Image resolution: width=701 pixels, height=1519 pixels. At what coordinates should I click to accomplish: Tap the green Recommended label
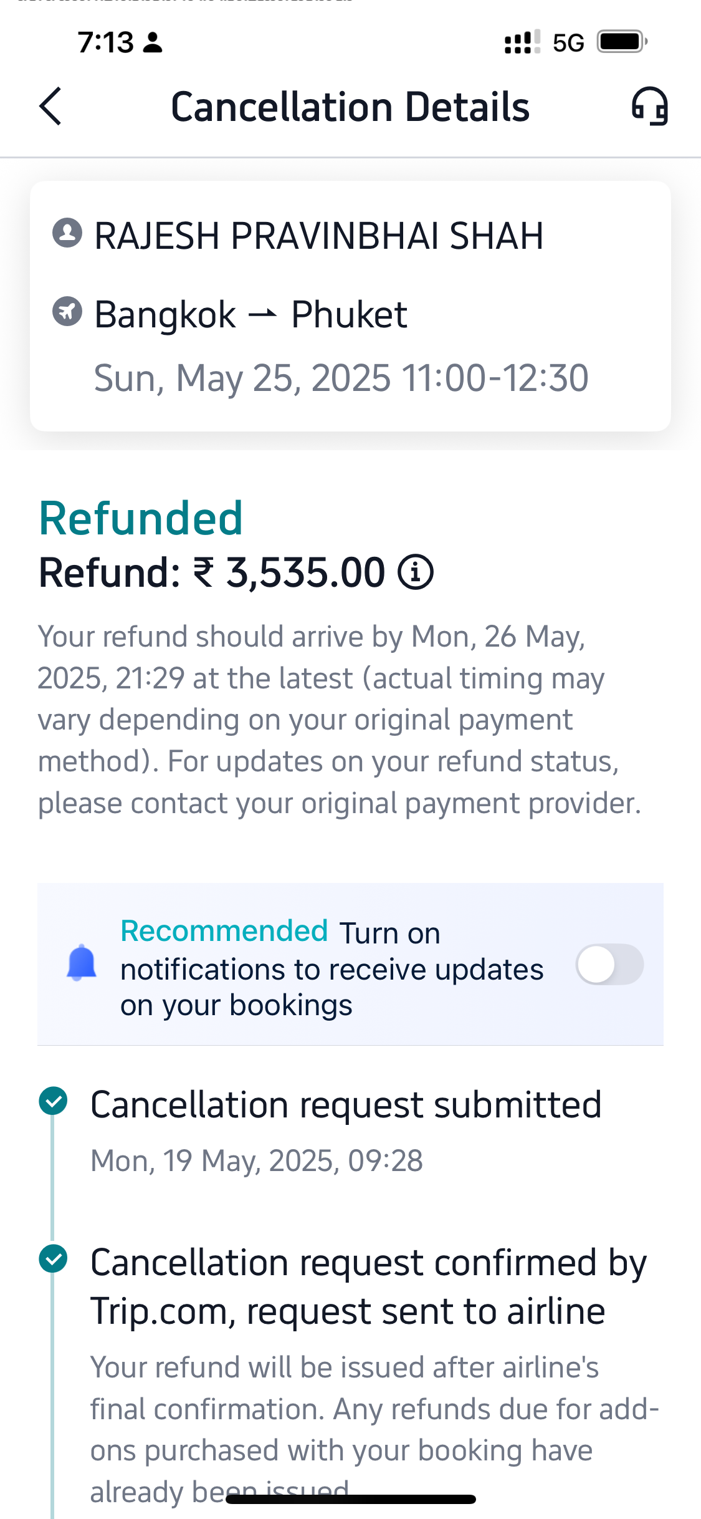click(224, 931)
